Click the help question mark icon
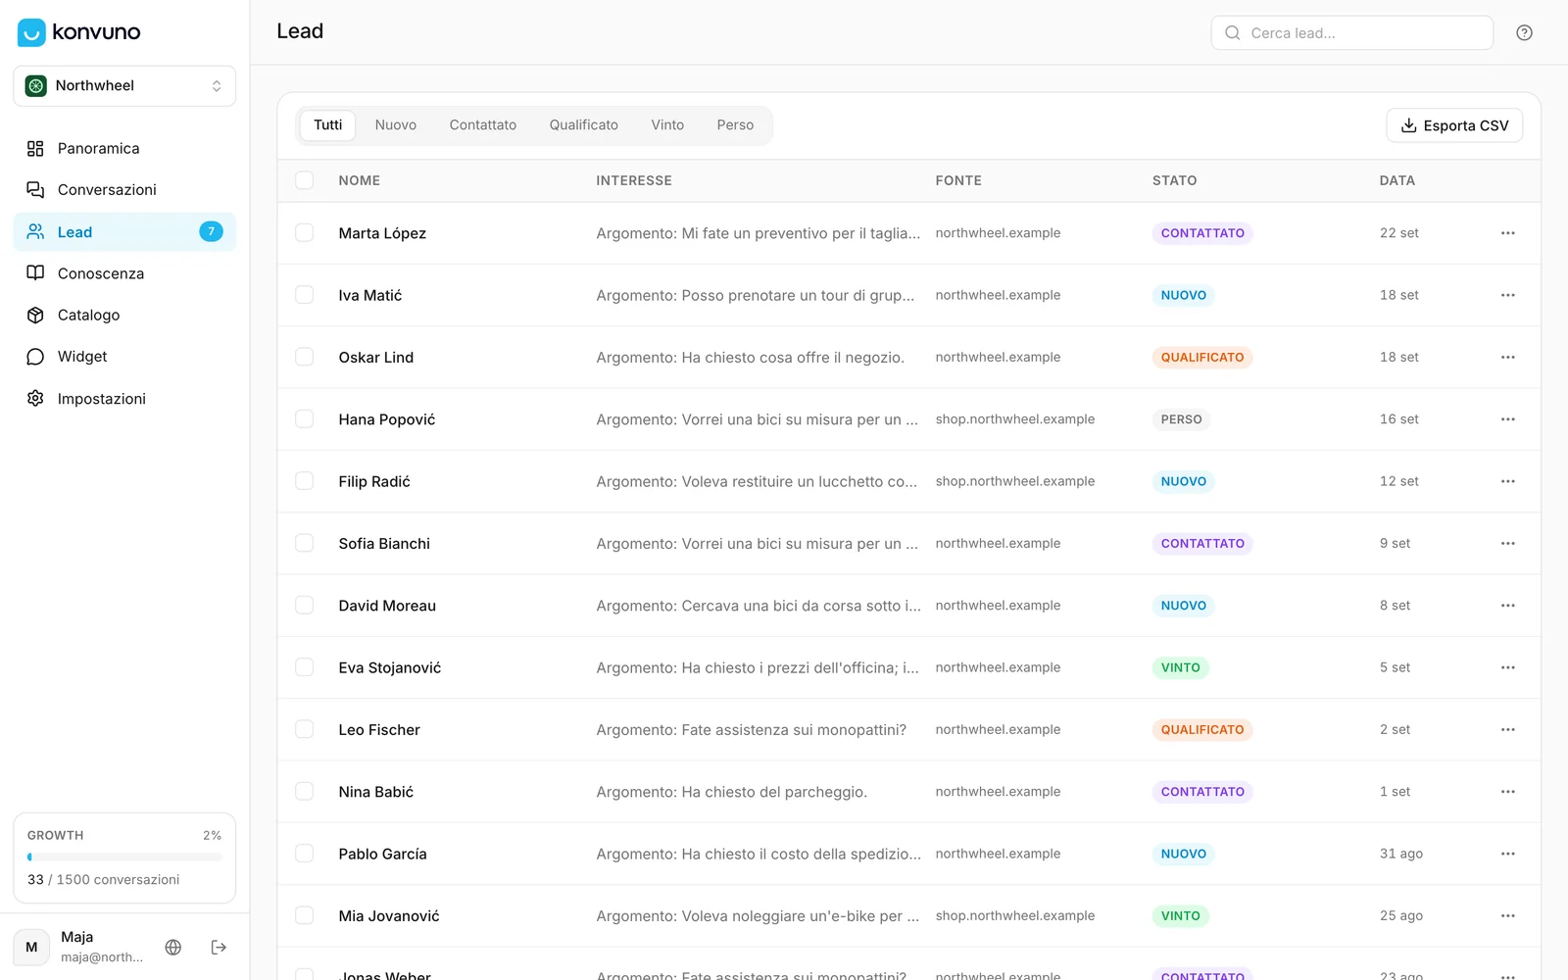1568x980 pixels. 1524,33
